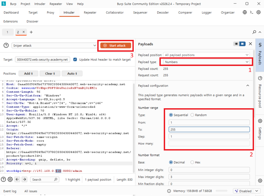This screenshot has height=196, width=264.
Task: Open Settings side tab
Action: point(260,130)
